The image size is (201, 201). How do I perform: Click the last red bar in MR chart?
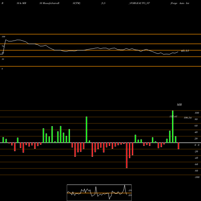(178, 146)
